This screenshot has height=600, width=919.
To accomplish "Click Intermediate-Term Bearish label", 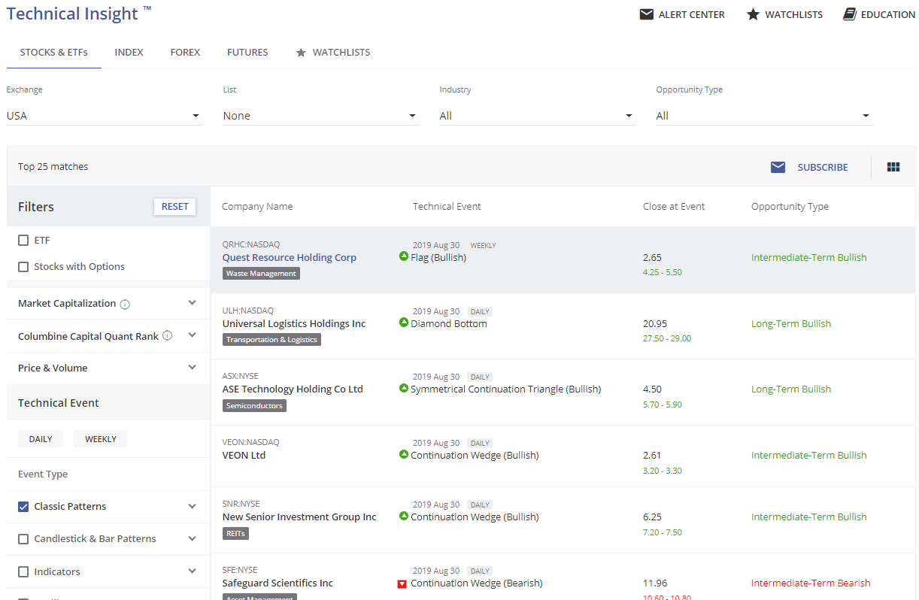I will coord(811,583).
